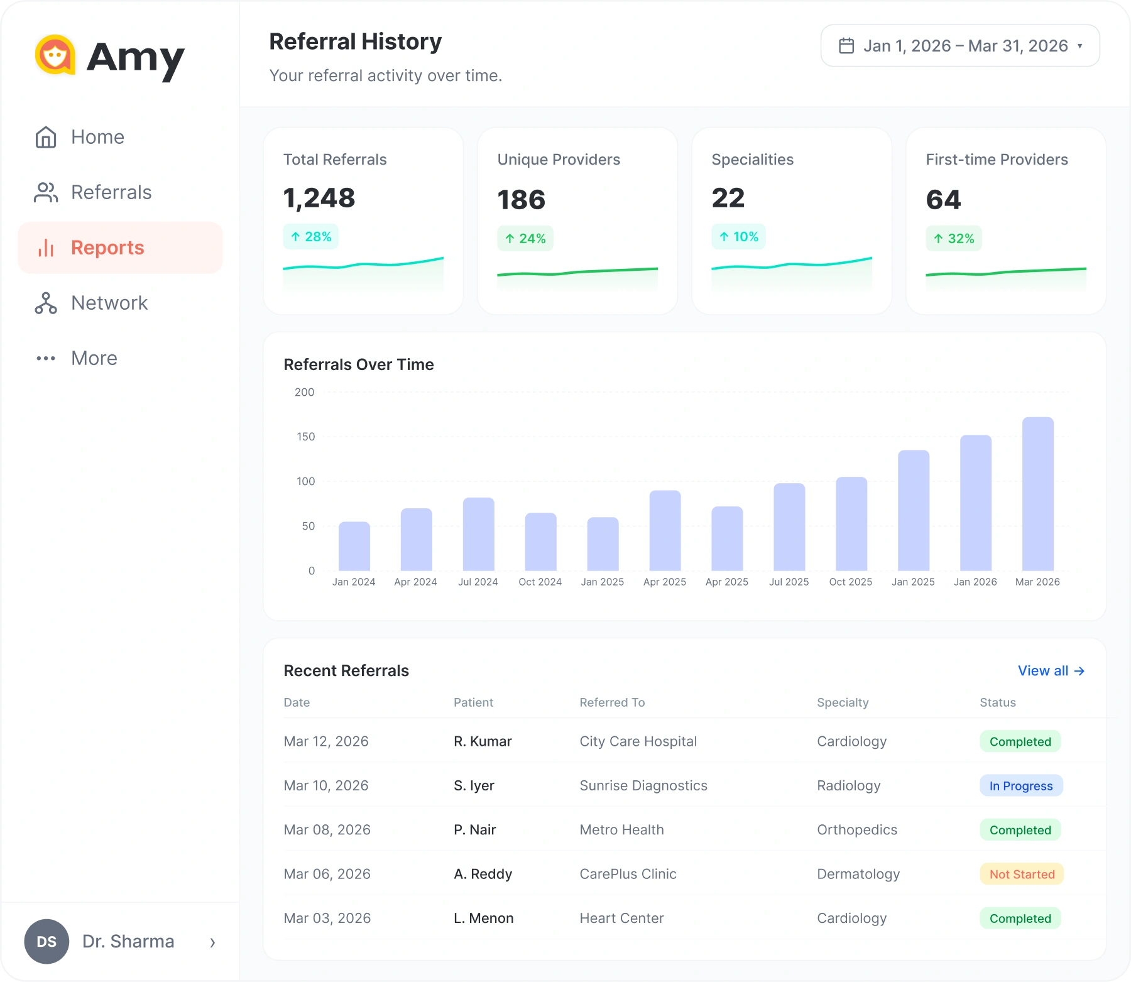Click the 32% growth badge
Screen dimensions: 1131x982
coord(954,239)
